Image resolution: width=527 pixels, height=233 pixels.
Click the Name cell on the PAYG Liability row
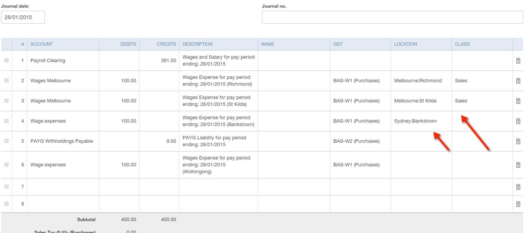pos(293,141)
